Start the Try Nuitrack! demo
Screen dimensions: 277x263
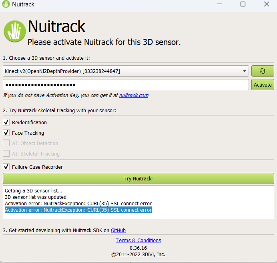[x=138, y=178]
